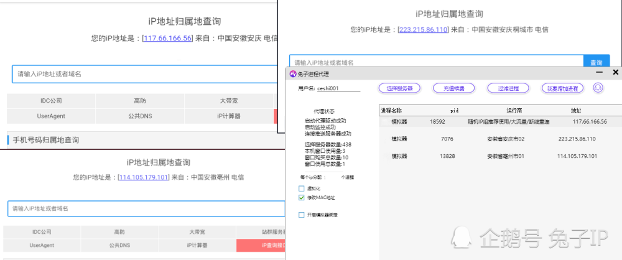
Task: Close the 兔子进程代理 window
Action: click(x=615, y=72)
